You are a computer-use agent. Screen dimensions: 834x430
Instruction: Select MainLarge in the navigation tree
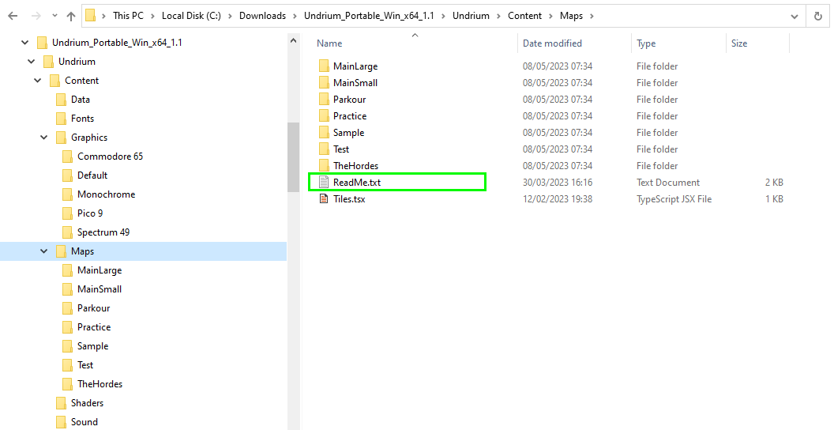[100, 270]
